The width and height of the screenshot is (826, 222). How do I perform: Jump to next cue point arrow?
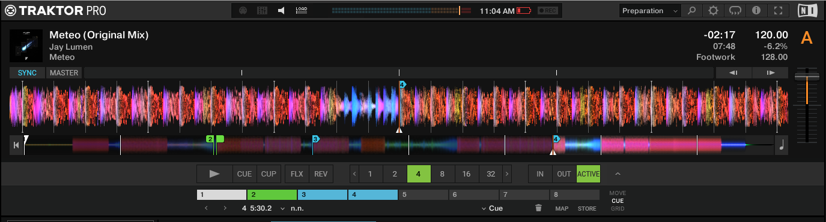pyautogui.click(x=225, y=208)
